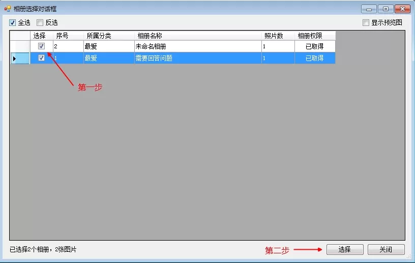Click the sequence number 2 cell
This screenshot has width=415, height=263.
pos(68,46)
